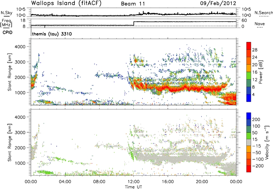Click the '-15' velocity color bar label

click(257, 146)
